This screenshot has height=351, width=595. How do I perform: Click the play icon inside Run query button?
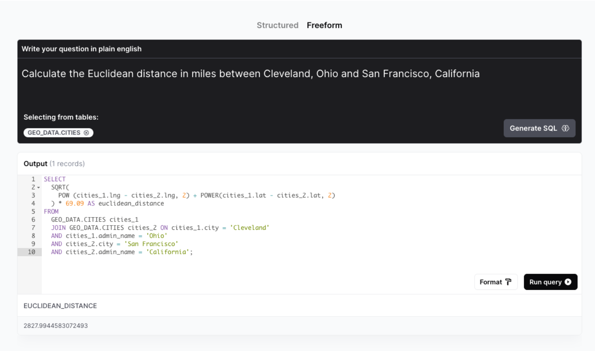point(568,282)
